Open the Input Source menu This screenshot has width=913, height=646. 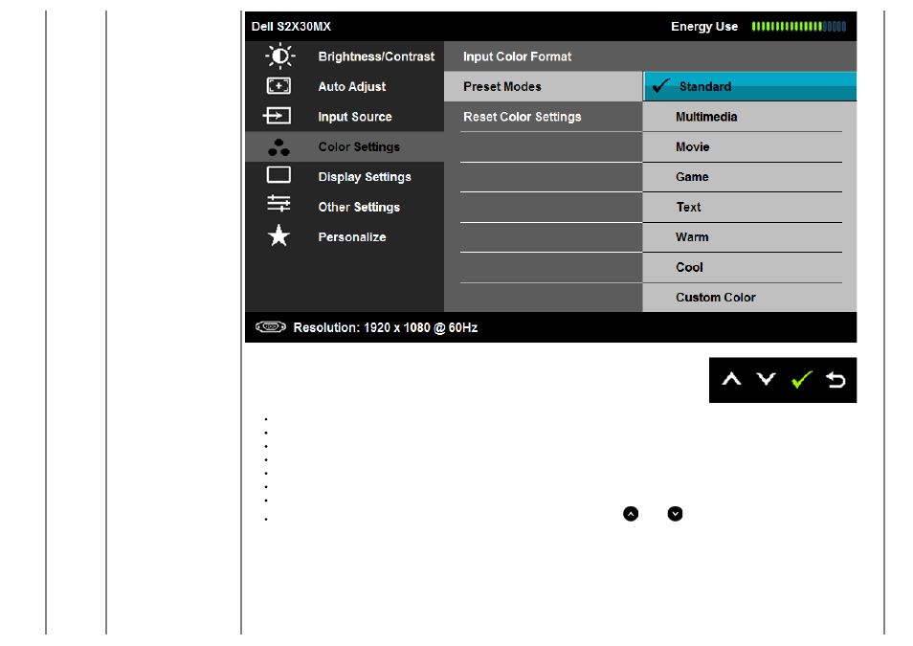[x=345, y=117]
